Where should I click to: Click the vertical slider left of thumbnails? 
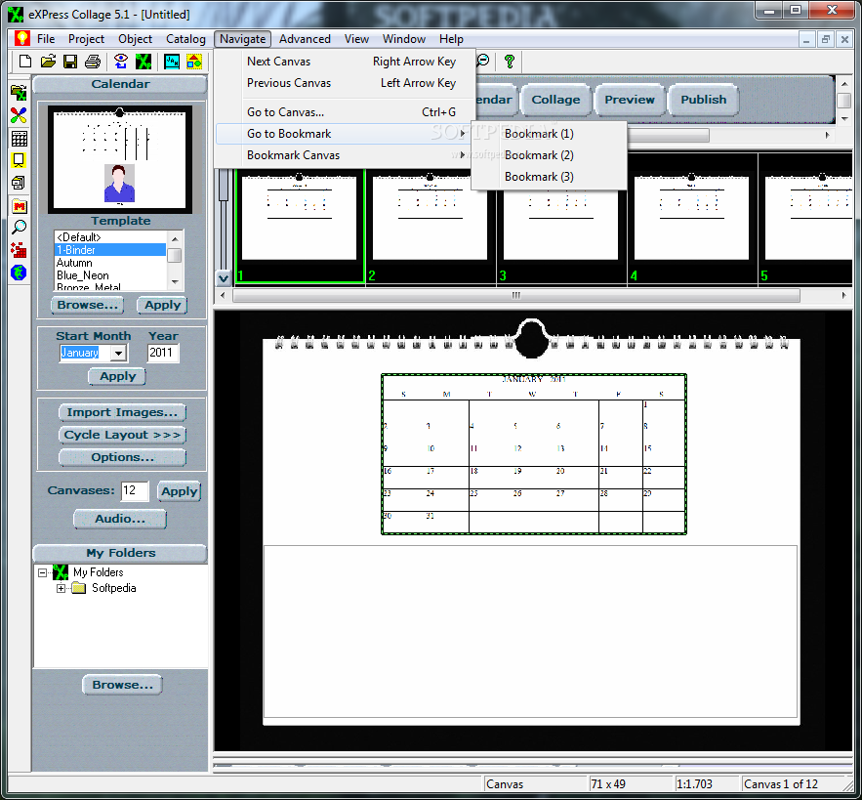click(x=224, y=185)
